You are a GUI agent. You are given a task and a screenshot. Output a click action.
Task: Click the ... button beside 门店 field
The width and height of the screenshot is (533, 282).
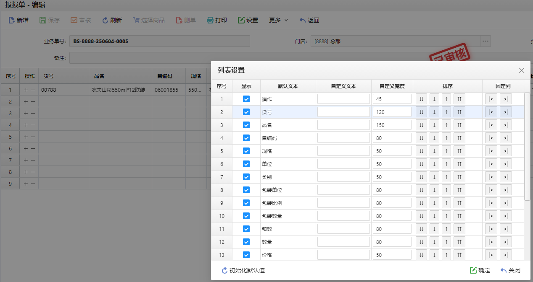[486, 41]
